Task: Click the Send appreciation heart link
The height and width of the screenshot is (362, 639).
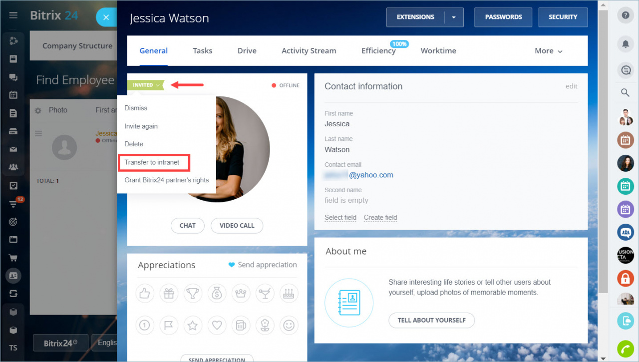Action: coord(263,265)
